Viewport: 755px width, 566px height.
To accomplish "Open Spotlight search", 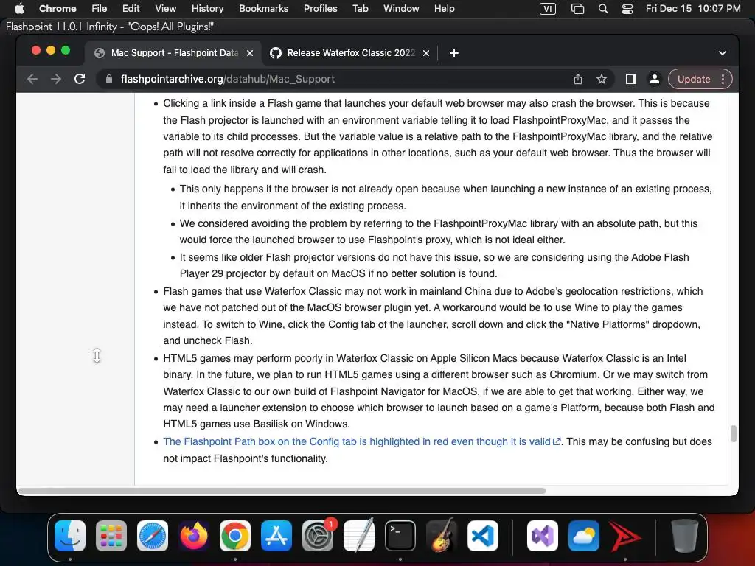I will coord(603,8).
